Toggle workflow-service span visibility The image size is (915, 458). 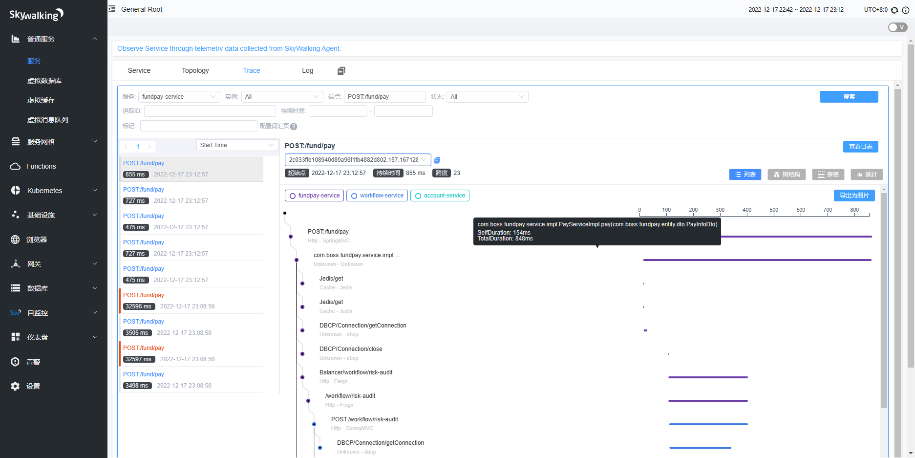(x=377, y=196)
